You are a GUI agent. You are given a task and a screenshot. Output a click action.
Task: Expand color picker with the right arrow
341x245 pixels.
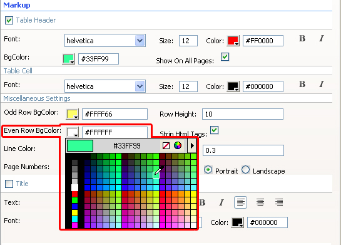(x=192, y=145)
